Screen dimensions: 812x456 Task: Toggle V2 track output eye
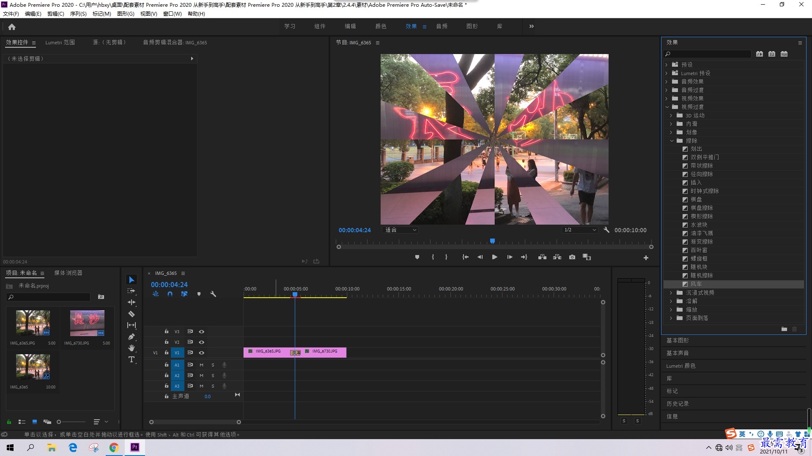pyautogui.click(x=202, y=342)
